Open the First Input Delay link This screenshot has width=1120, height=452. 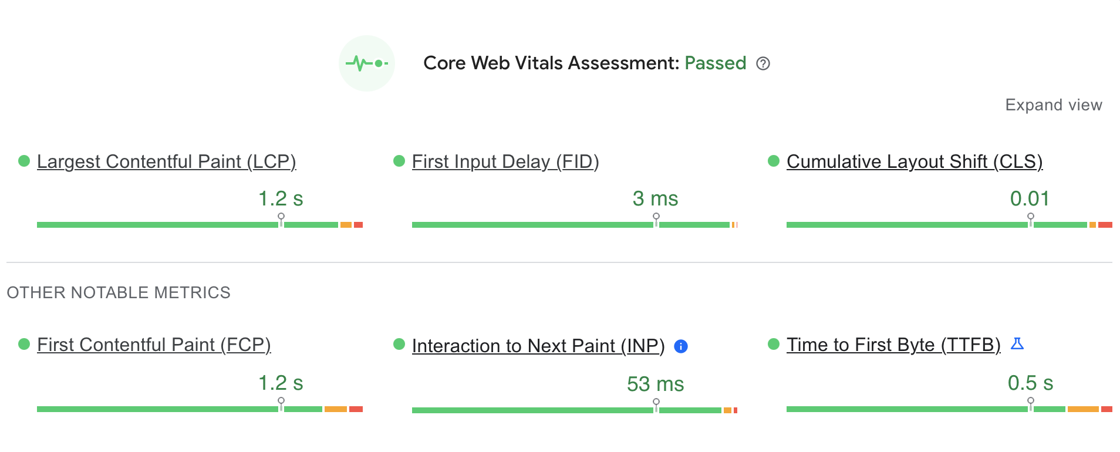click(x=505, y=161)
